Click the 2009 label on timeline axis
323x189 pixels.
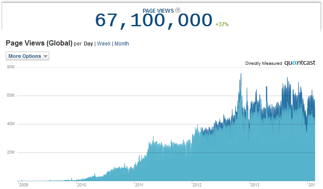(24, 185)
